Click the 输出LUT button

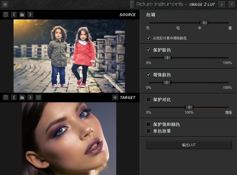pos(188,145)
